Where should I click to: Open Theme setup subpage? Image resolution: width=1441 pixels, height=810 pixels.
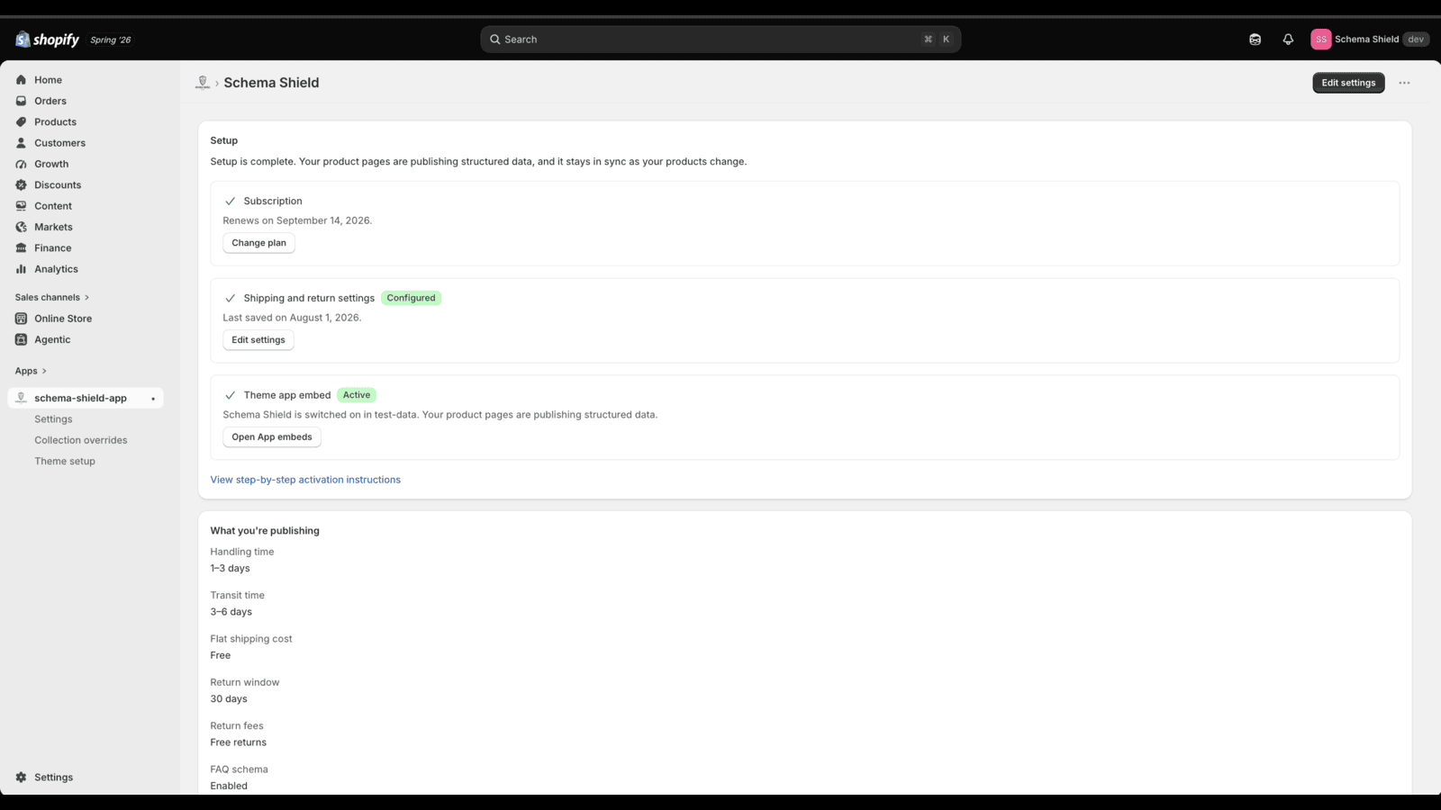pyautogui.click(x=65, y=462)
